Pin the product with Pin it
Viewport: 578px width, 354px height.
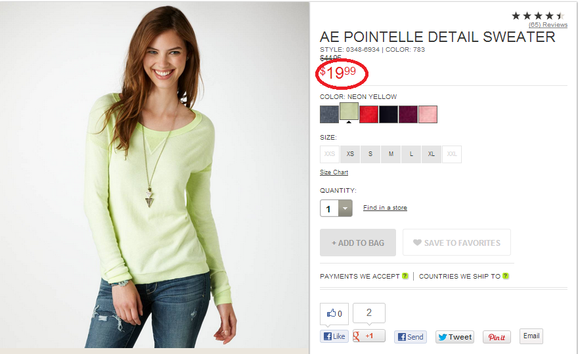497,337
